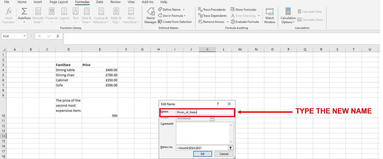Click Create from Selection

[x=175, y=22]
